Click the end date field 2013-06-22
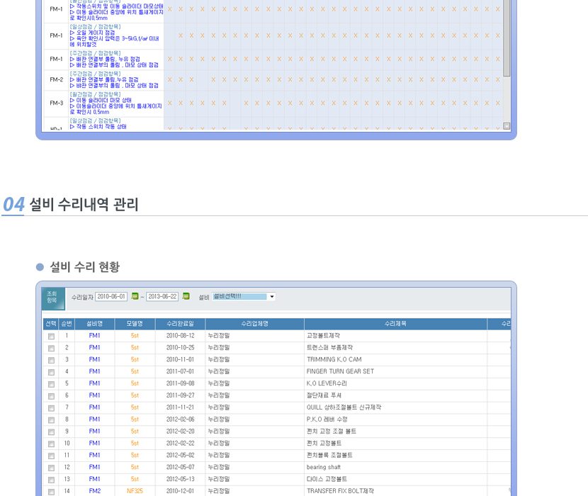Image resolution: width=588 pixels, height=496 pixels. tap(162, 297)
